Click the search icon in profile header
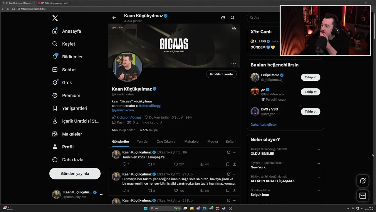This screenshot has width=376, height=212. tap(233, 18)
